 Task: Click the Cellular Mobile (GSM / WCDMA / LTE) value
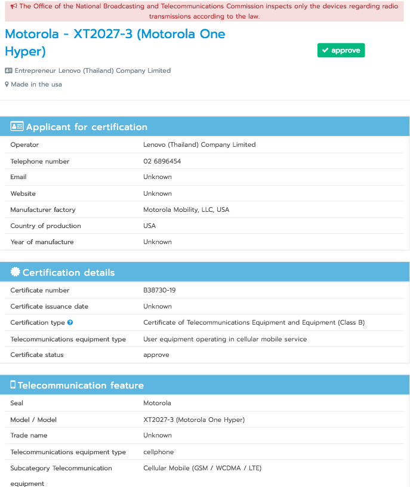click(x=202, y=468)
